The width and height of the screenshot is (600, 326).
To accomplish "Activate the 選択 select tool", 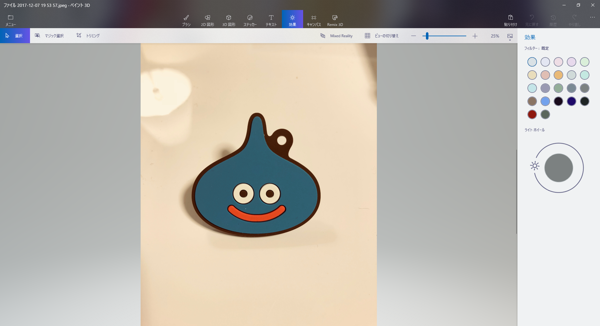I will coord(15,36).
